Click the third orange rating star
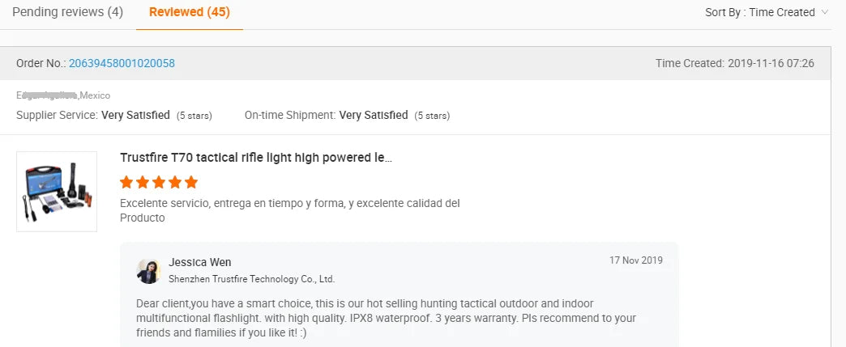The width and height of the screenshot is (846, 347). pyautogui.click(x=159, y=182)
